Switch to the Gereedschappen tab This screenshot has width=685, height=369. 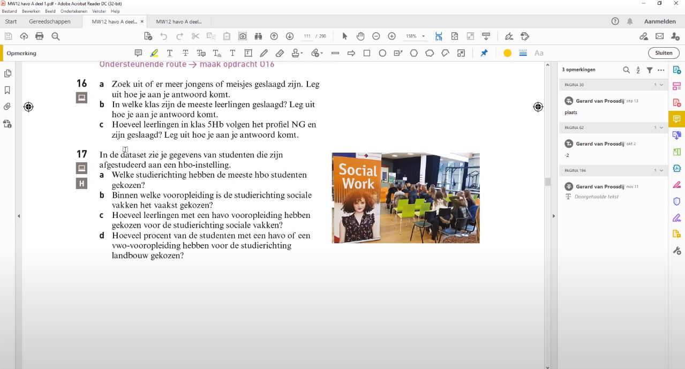[50, 21]
